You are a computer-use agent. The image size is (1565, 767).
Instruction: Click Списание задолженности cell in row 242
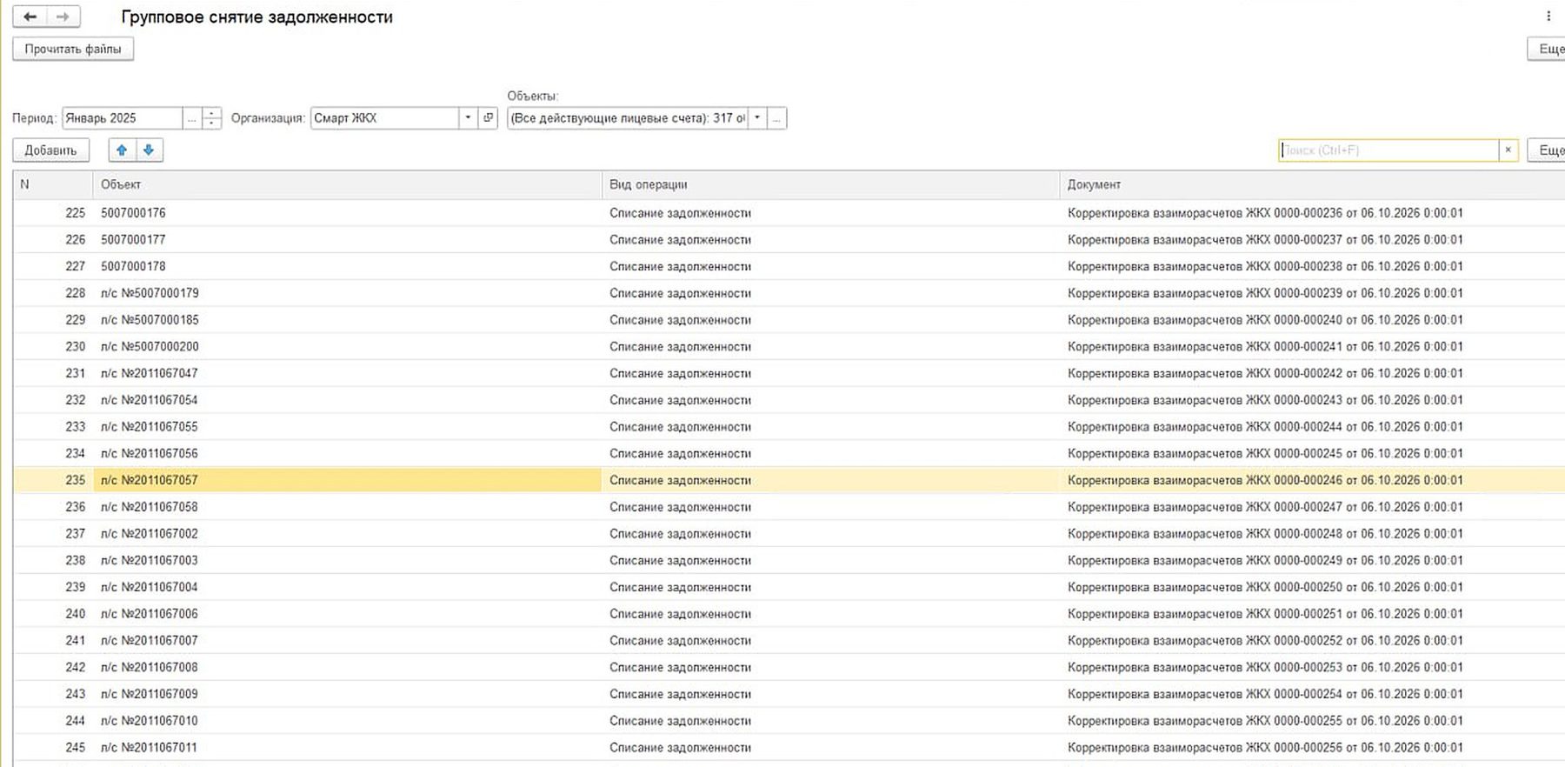tap(830, 667)
